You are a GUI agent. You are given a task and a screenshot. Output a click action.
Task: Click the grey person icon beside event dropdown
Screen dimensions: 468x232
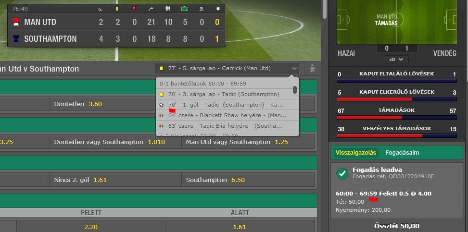coord(312,69)
